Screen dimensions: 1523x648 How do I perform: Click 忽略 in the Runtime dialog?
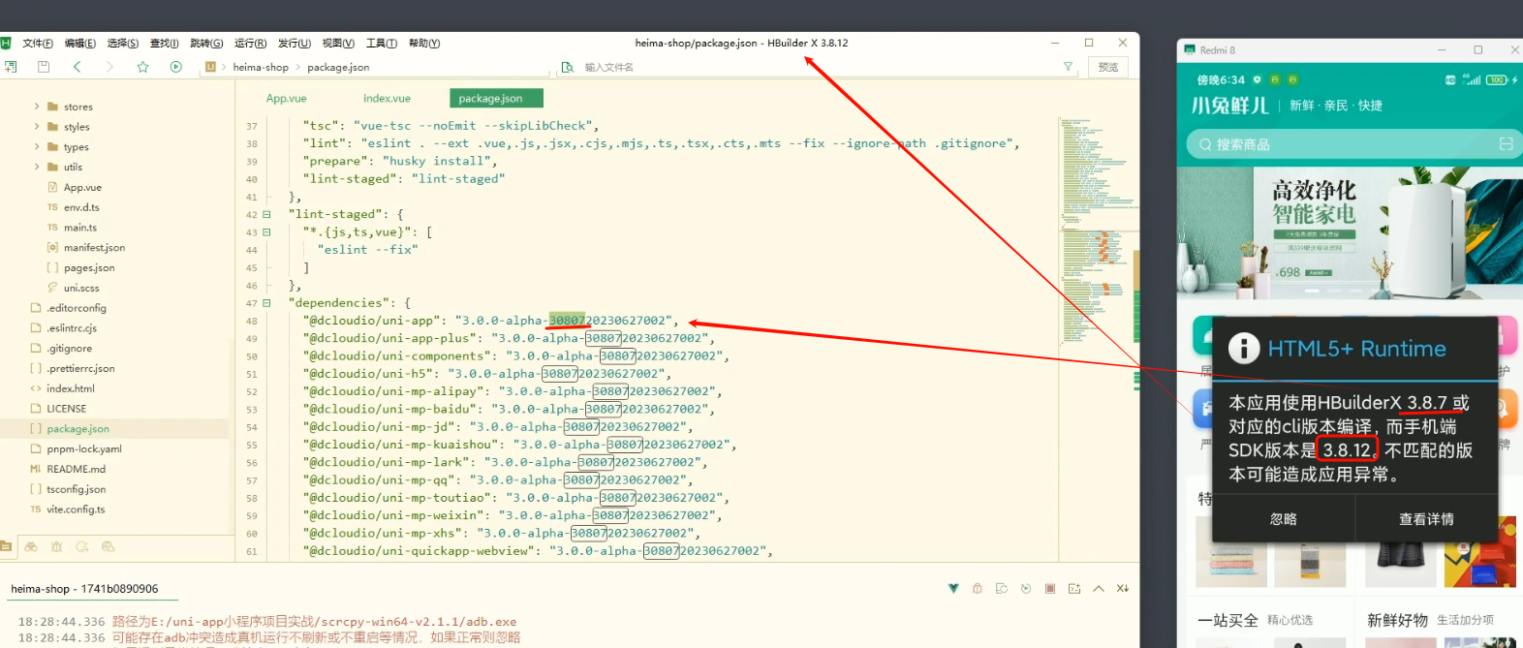point(1284,519)
